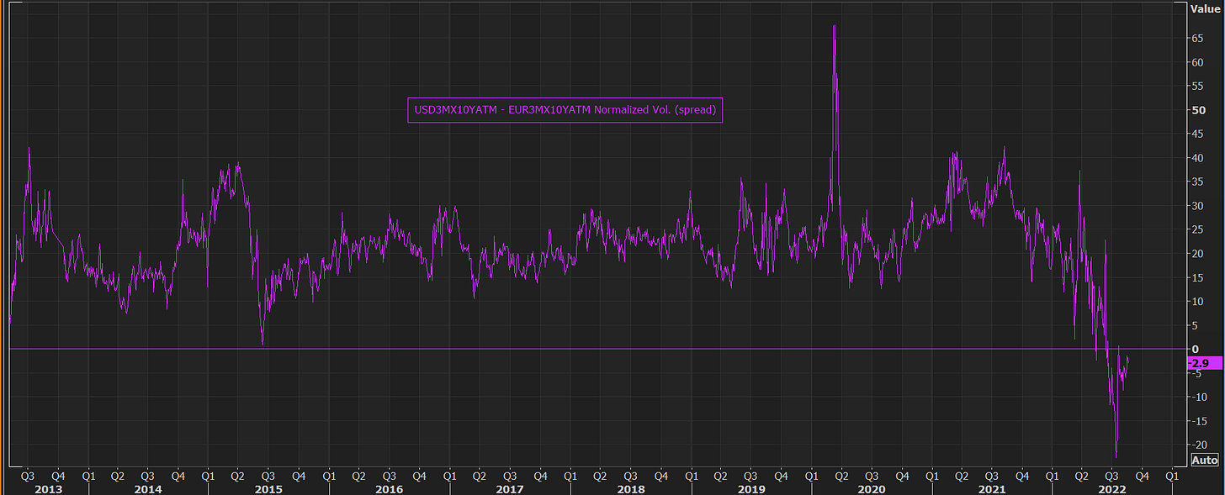The width and height of the screenshot is (1225, 495).
Task: Click the 2018 year label
Action: [630, 488]
